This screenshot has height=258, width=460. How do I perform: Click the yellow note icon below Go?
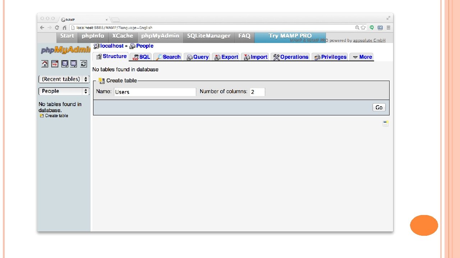386,124
